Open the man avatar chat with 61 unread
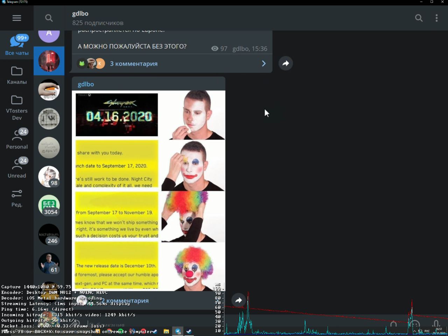 (x=49, y=263)
